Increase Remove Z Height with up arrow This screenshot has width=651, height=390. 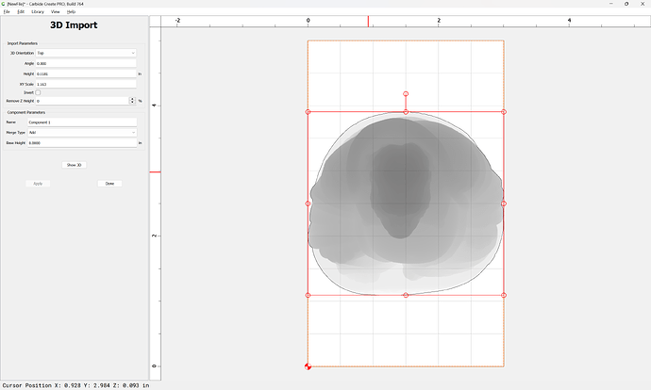click(x=132, y=99)
